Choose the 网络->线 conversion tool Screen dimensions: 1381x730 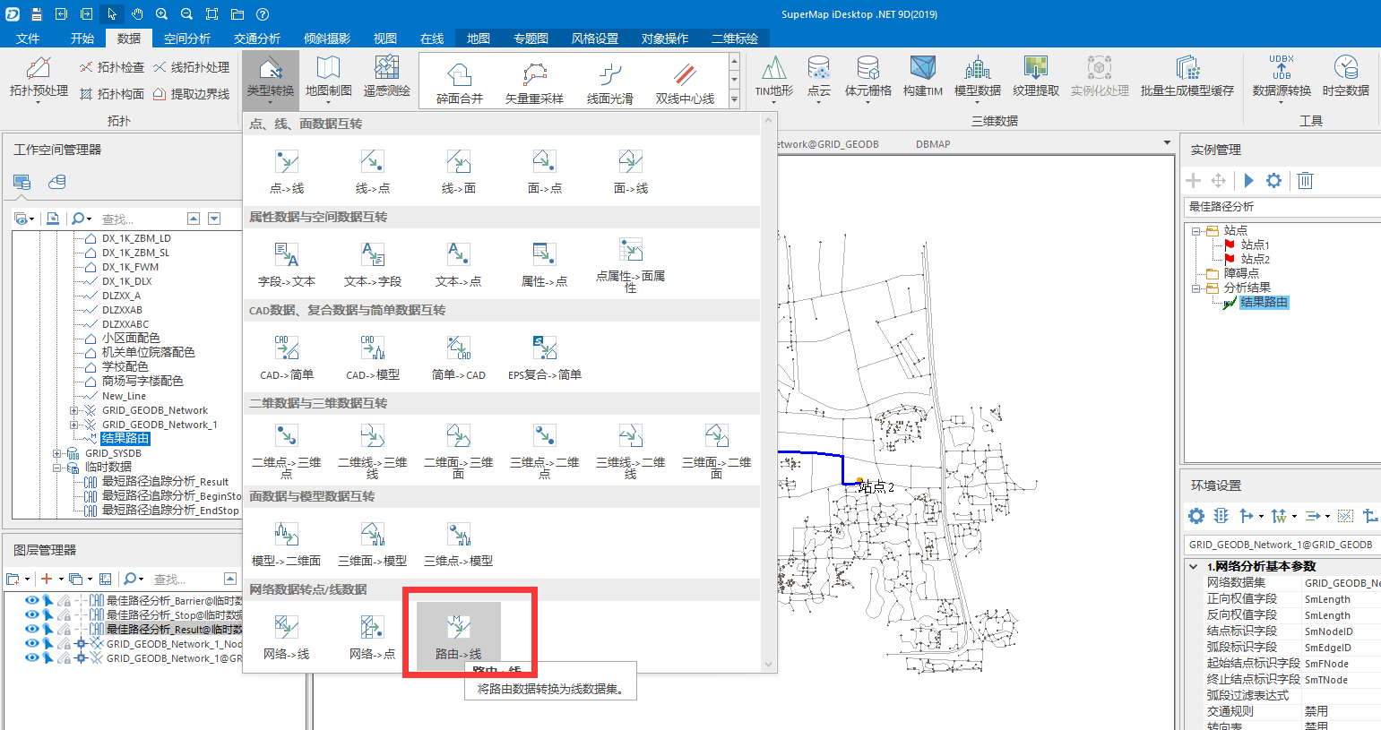(x=286, y=636)
